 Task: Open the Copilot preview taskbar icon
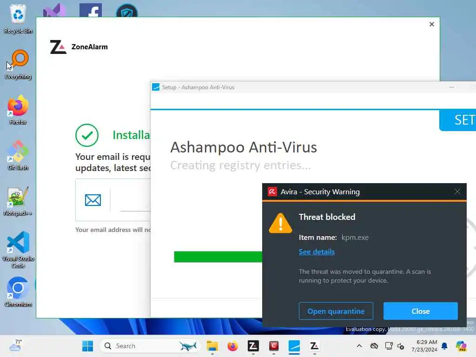pyautogui.click(x=461, y=346)
